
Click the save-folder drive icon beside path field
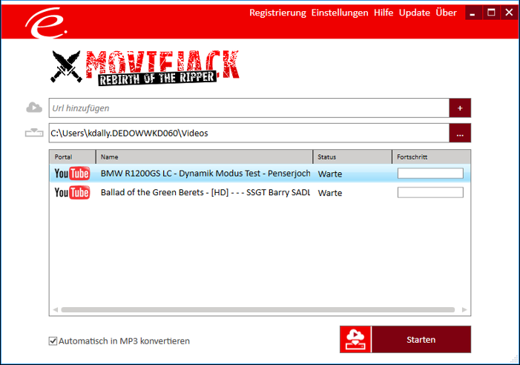point(34,133)
